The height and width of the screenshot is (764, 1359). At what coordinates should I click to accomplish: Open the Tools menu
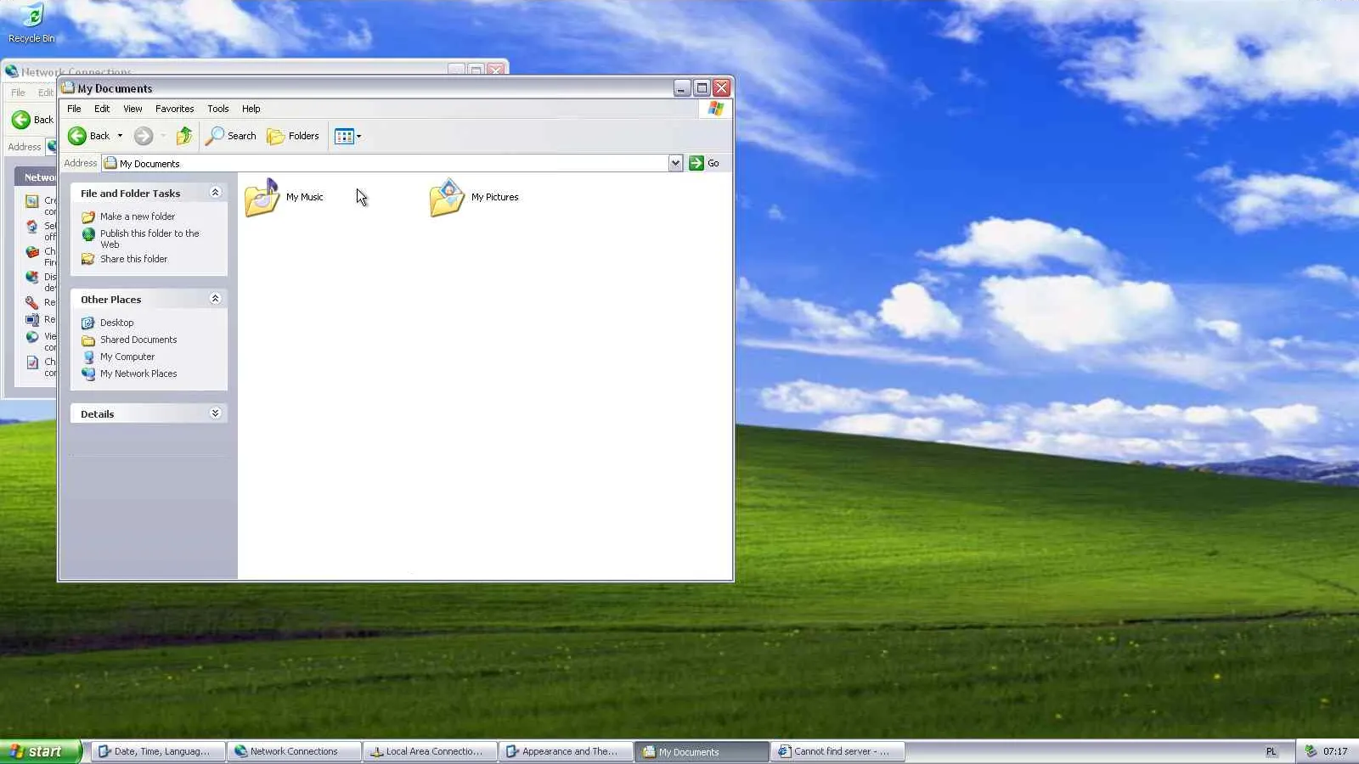coord(218,109)
